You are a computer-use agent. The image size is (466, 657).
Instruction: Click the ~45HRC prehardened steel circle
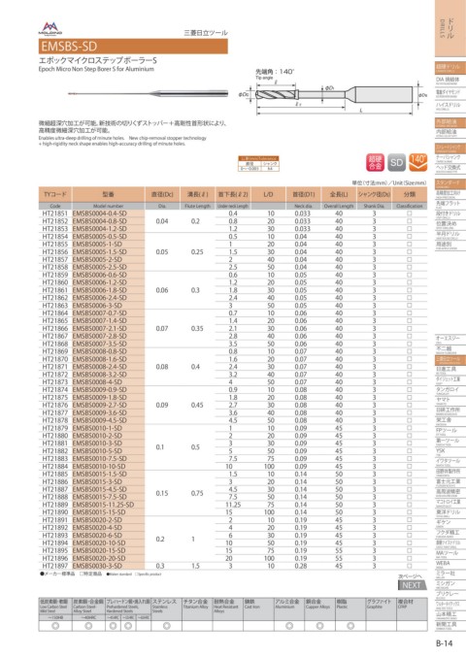[113, 626]
